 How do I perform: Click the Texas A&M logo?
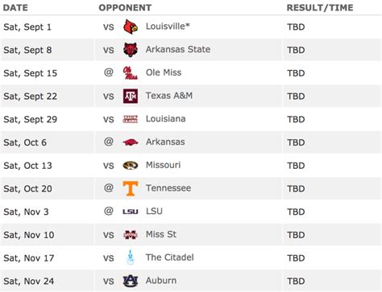coord(131,96)
